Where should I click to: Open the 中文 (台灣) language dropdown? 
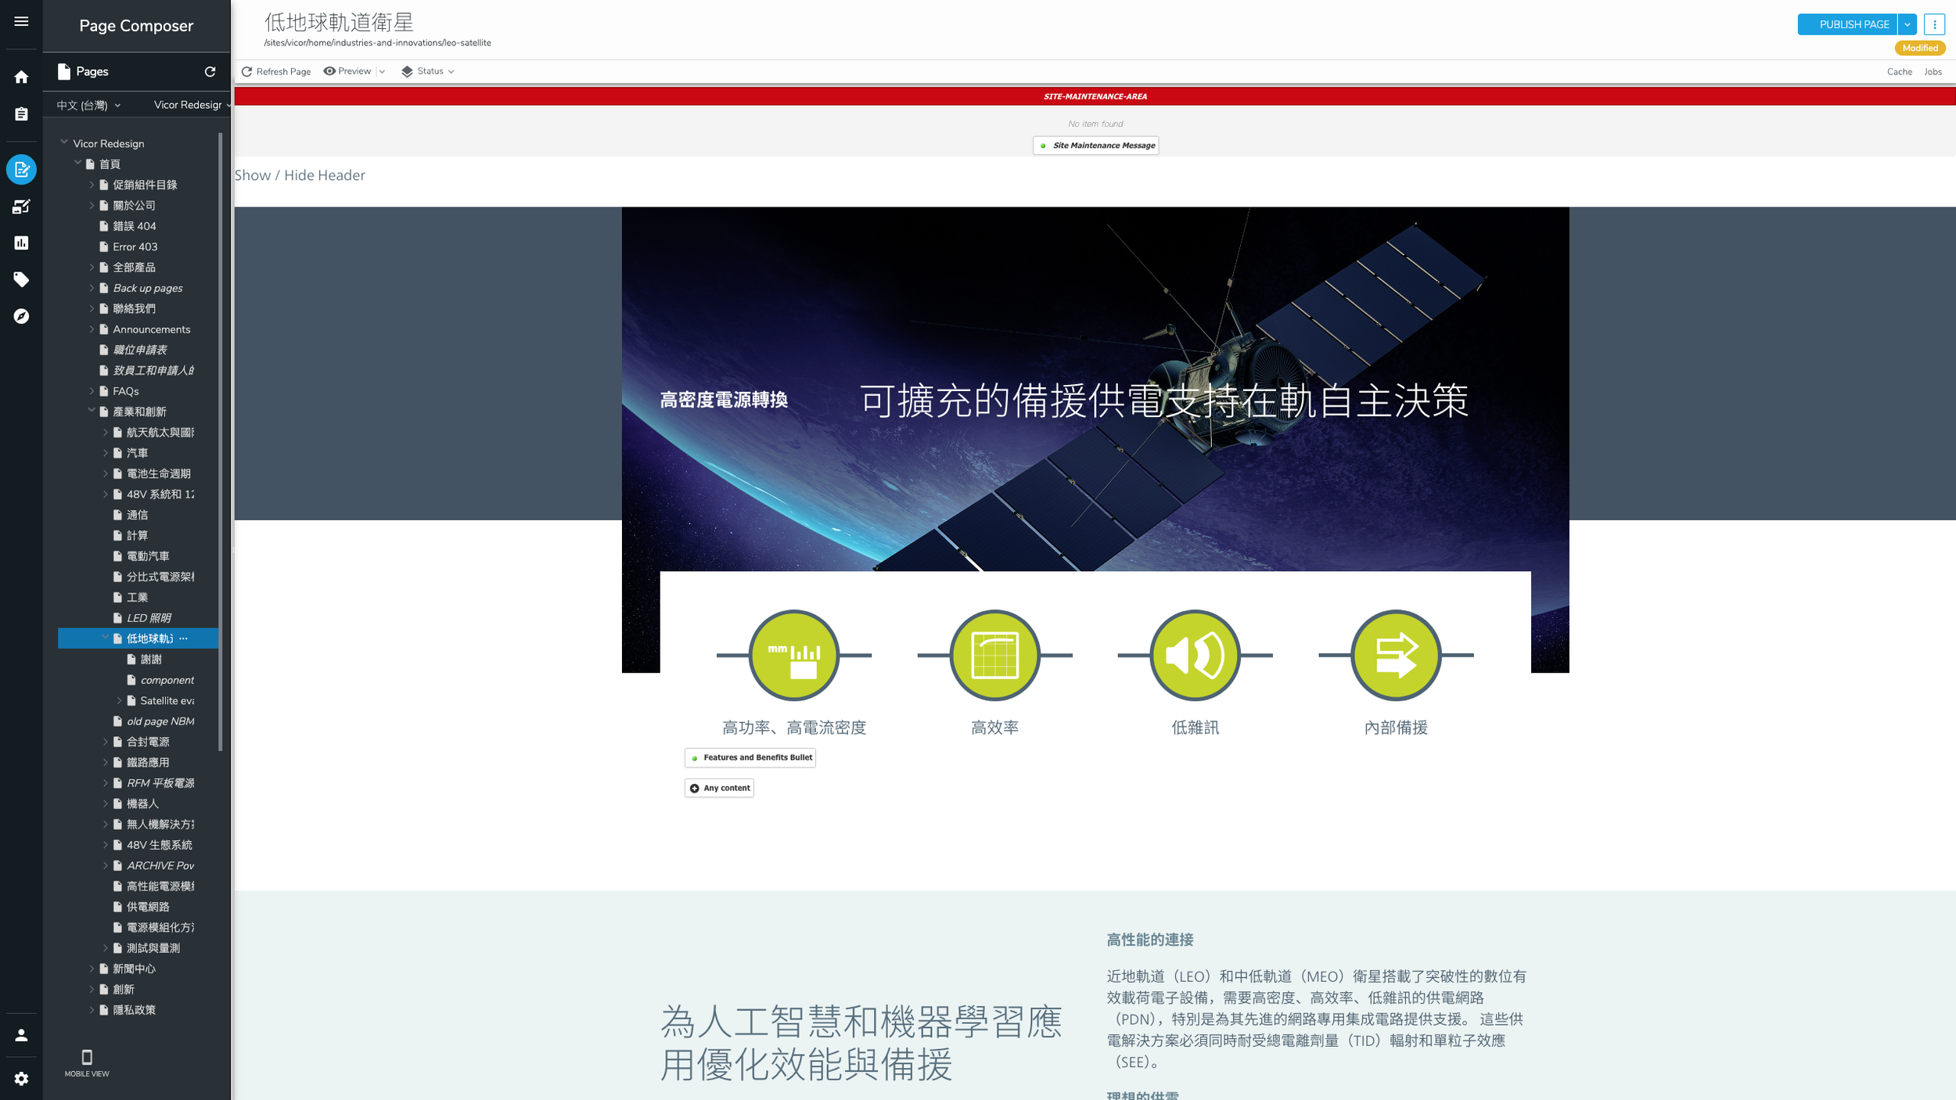(88, 105)
